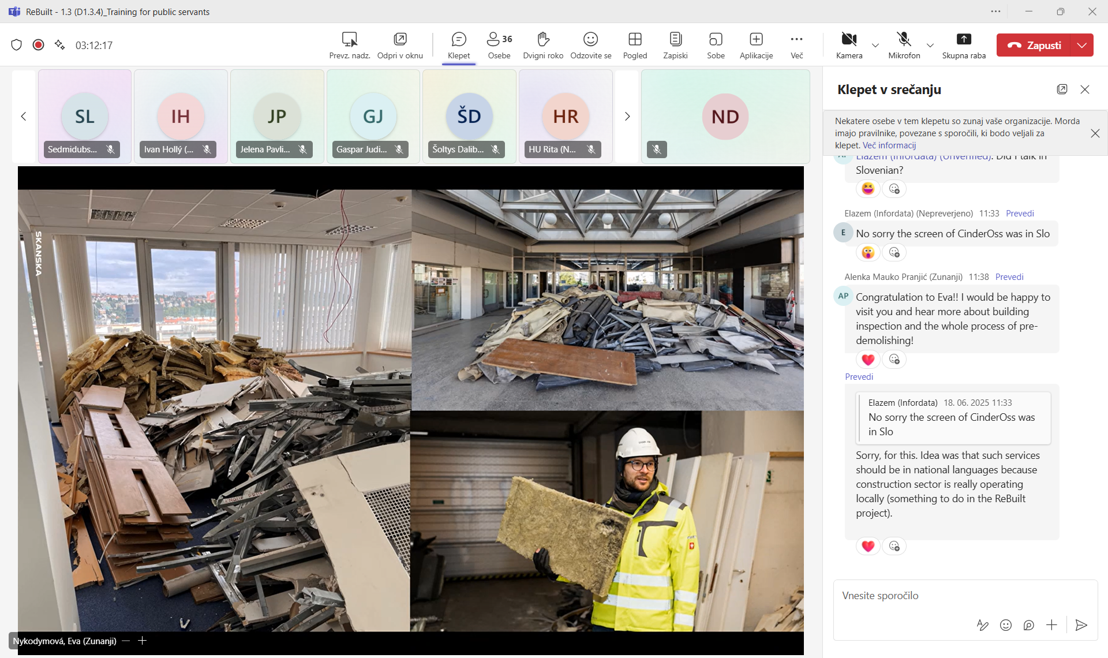
Task: Open Prevz. nadz. take control option
Action: click(x=349, y=45)
